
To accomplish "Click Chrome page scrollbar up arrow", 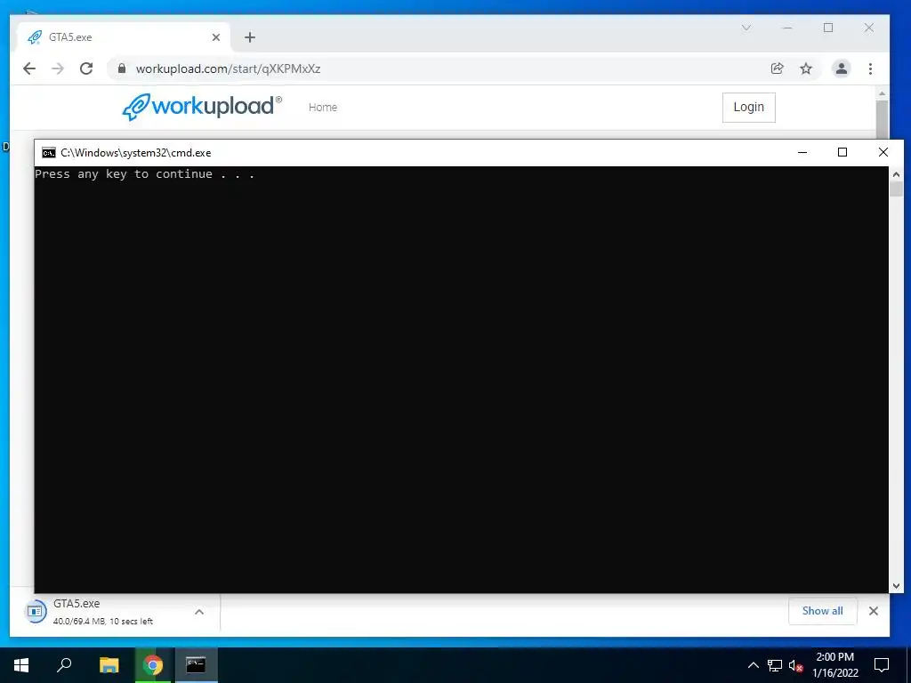I will tap(882, 93).
